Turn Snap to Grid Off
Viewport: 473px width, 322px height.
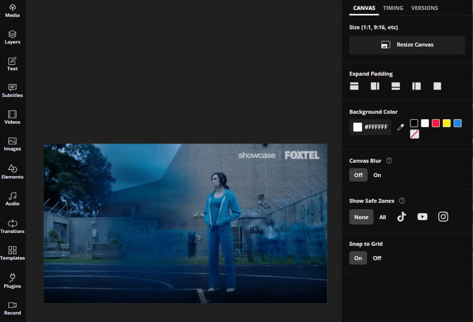[x=377, y=258]
